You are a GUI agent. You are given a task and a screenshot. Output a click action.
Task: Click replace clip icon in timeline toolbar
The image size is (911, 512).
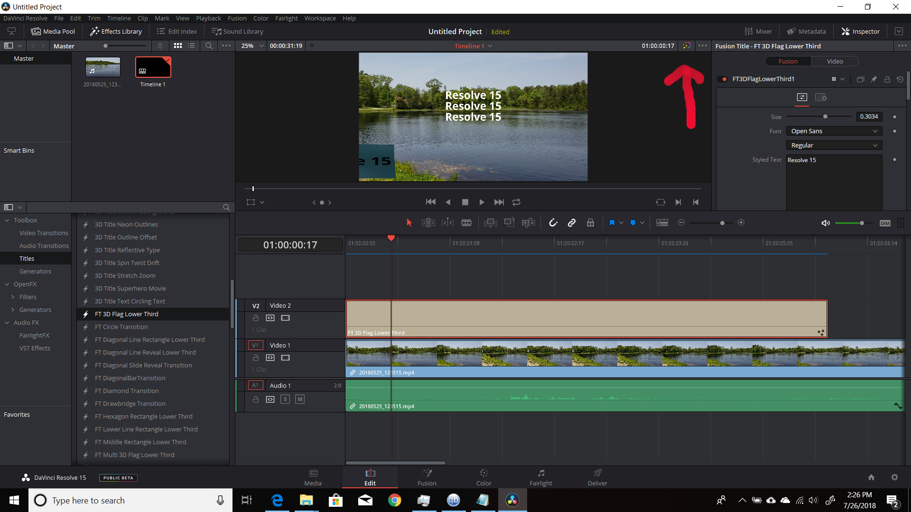[528, 223]
